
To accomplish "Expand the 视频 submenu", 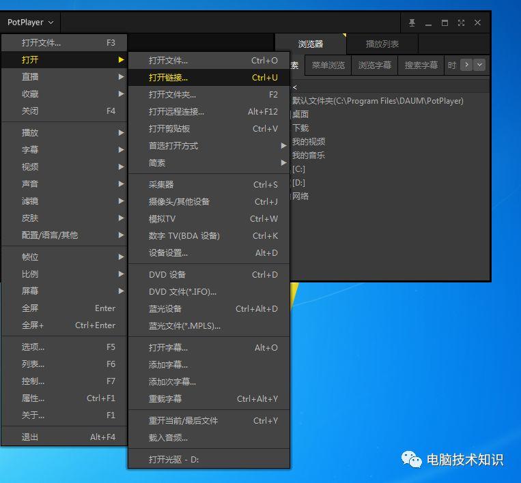I will click(64, 166).
